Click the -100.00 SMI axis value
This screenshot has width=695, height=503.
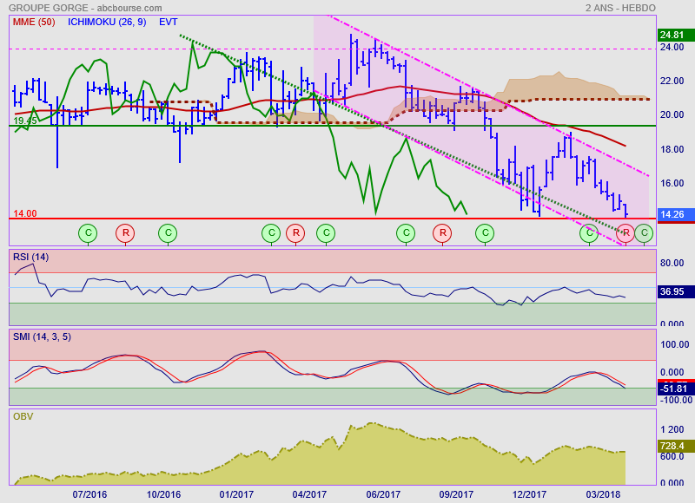coord(676,400)
